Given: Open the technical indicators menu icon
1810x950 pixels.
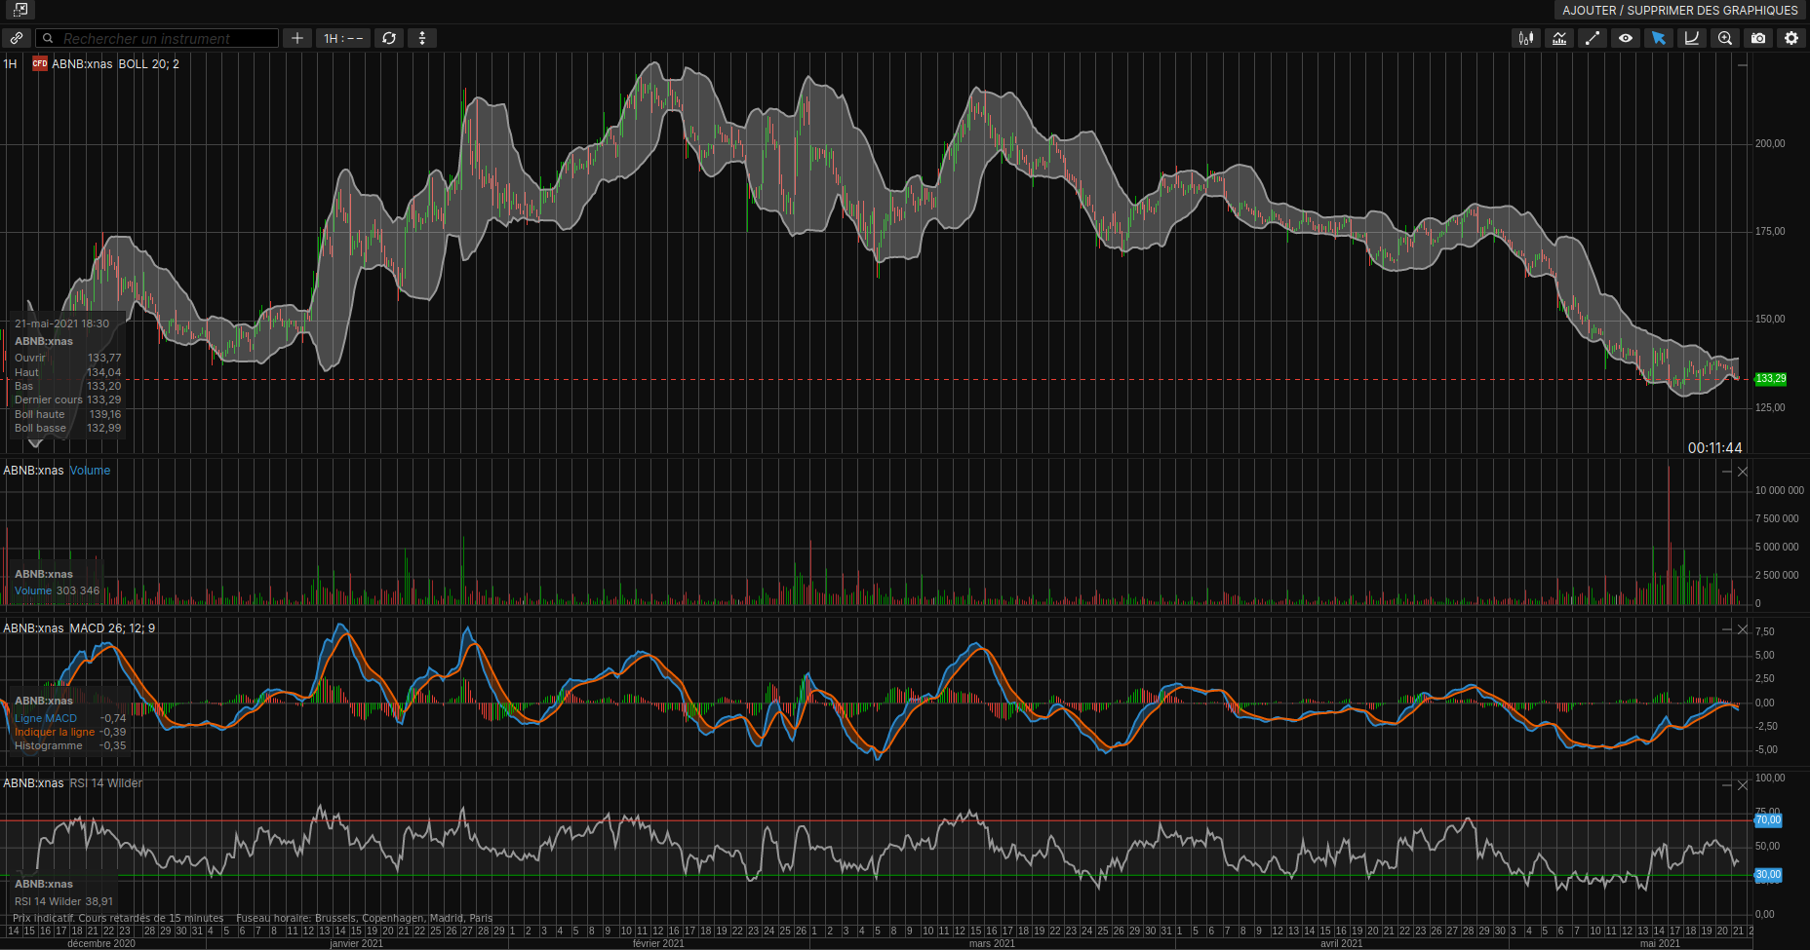Looking at the screenshot, I should (1559, 38).
